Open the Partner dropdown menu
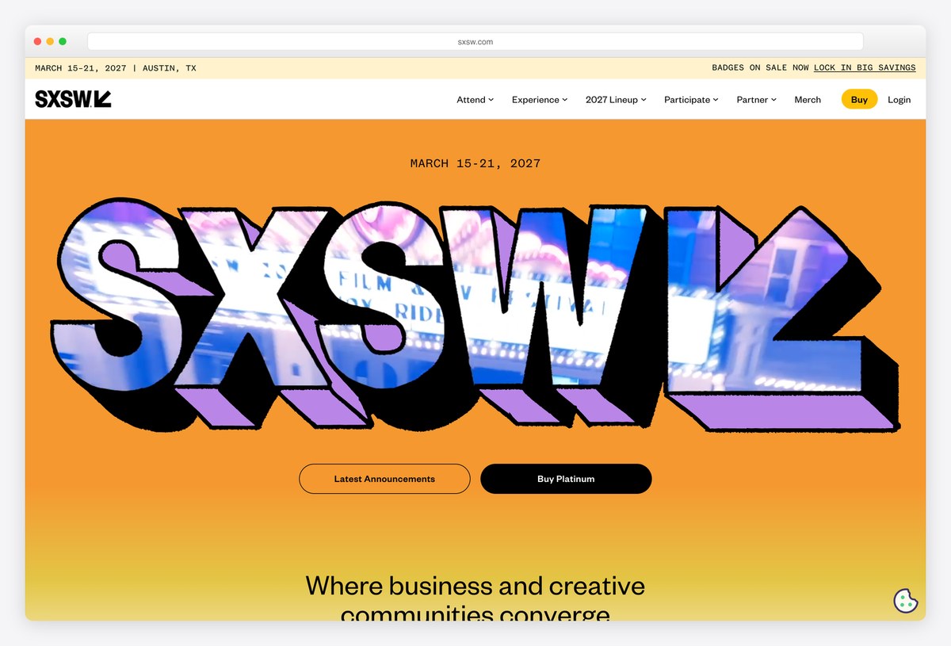Screen dimensions: 951x646 pos(756,100)
